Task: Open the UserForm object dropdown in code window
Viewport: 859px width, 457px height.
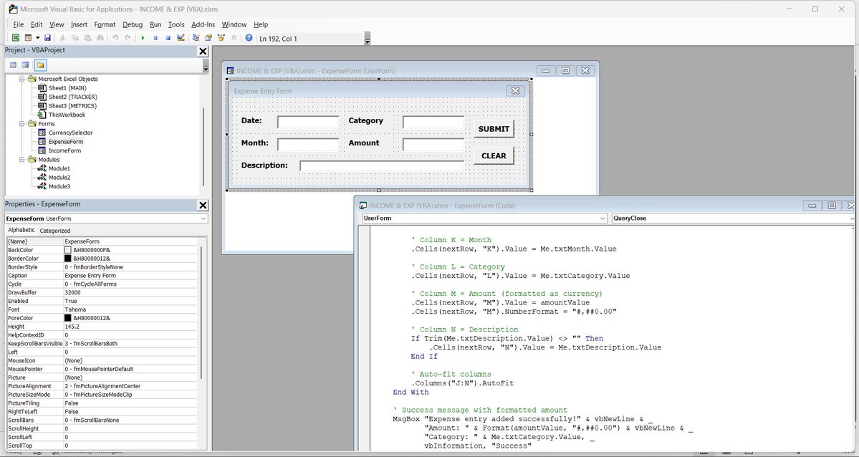Action: [603, 218]
